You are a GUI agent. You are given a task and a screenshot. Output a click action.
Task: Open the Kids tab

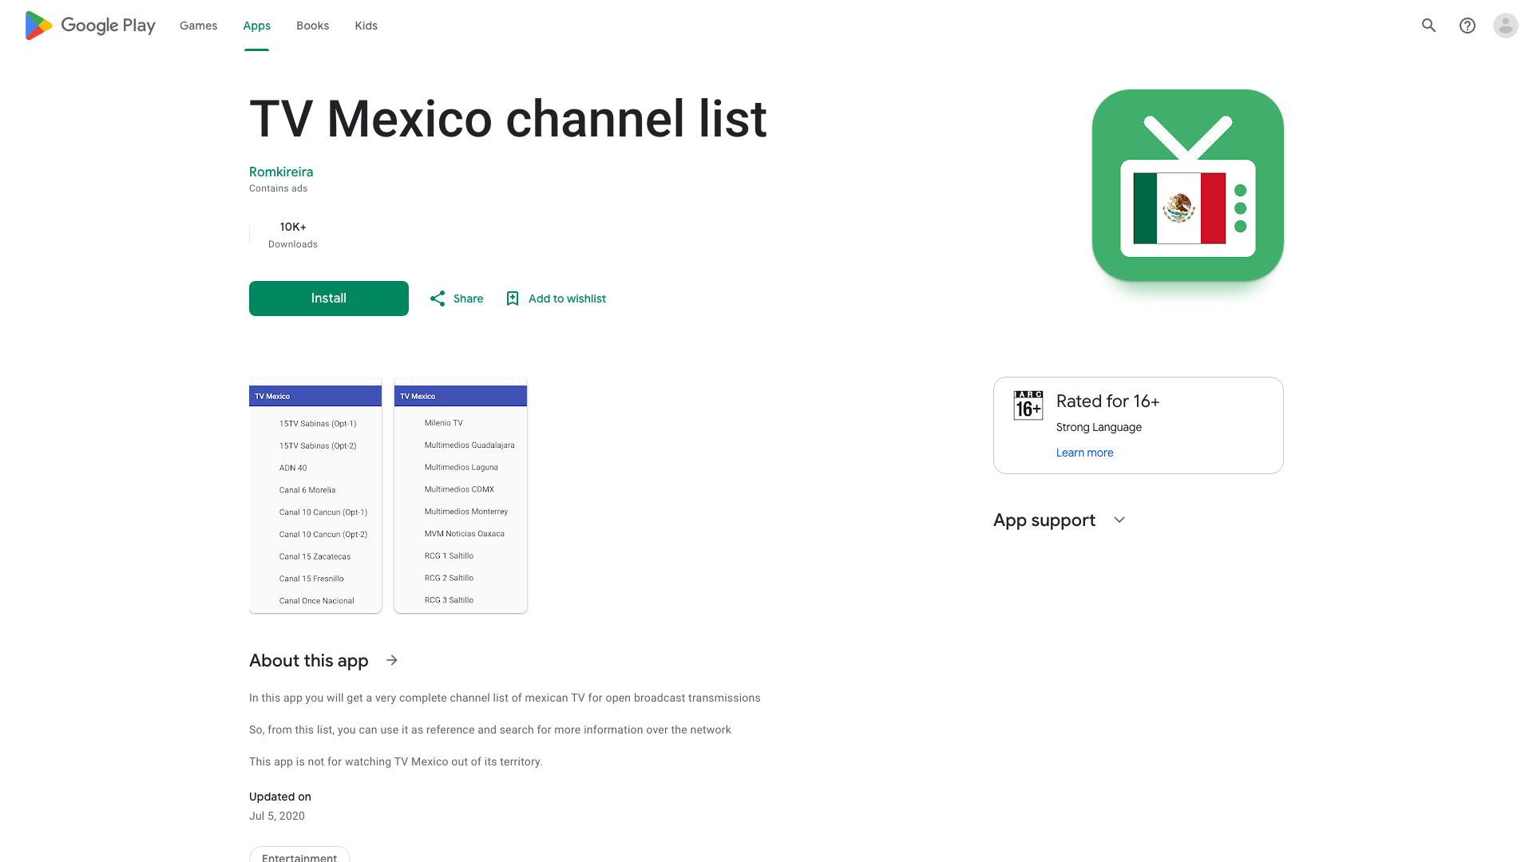[366, 26]
